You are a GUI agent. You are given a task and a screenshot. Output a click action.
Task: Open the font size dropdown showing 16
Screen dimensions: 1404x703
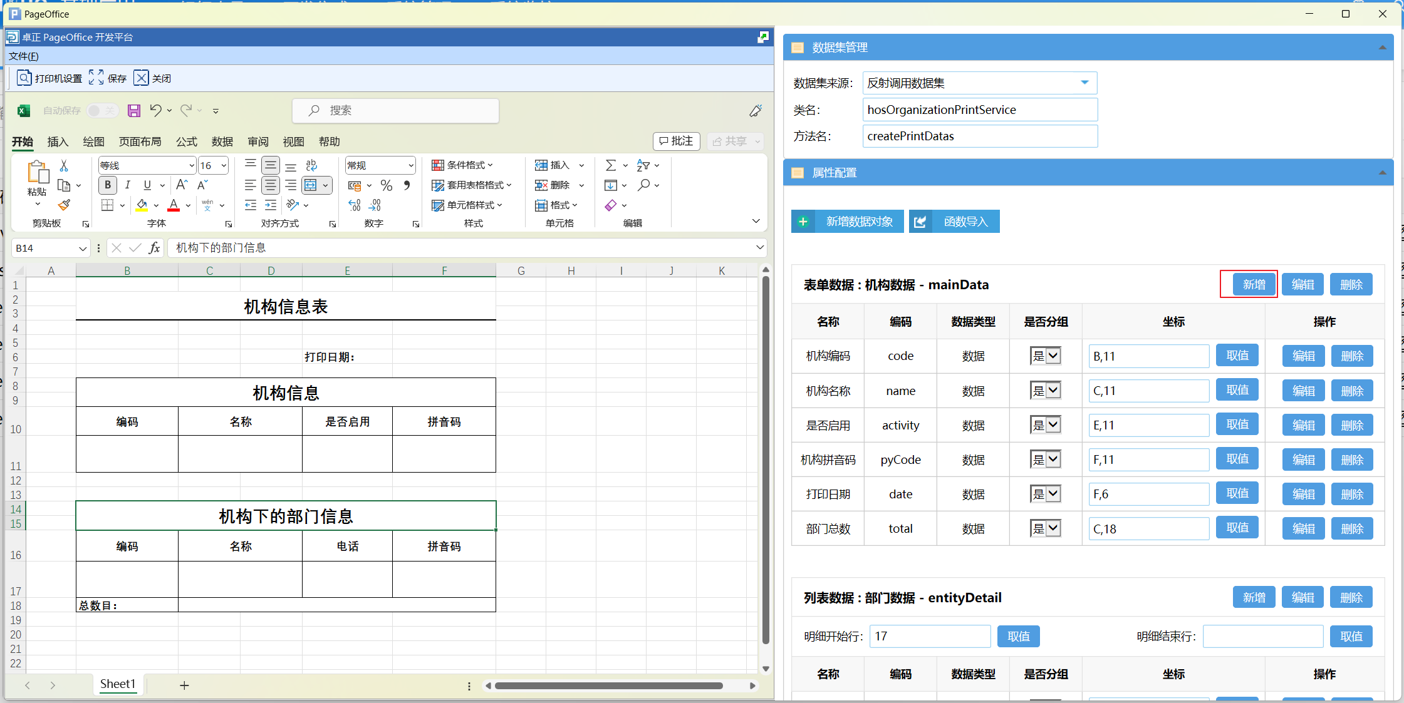pyautogui.click(x=224, y=166)
